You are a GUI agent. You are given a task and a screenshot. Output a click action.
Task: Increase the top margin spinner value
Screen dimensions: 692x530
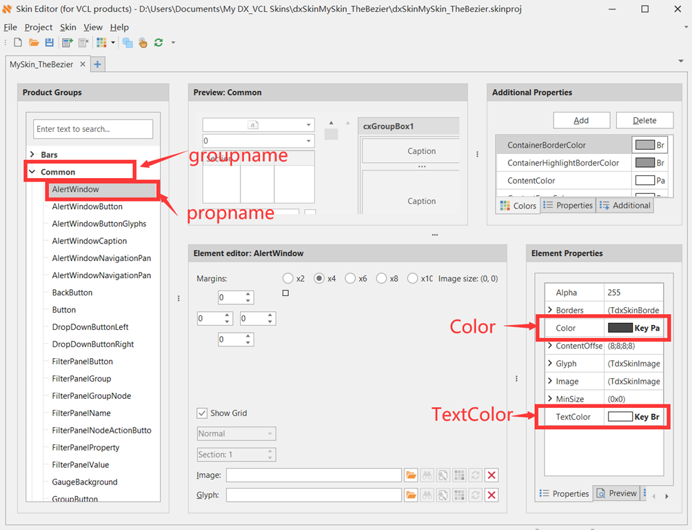point(248,294)
